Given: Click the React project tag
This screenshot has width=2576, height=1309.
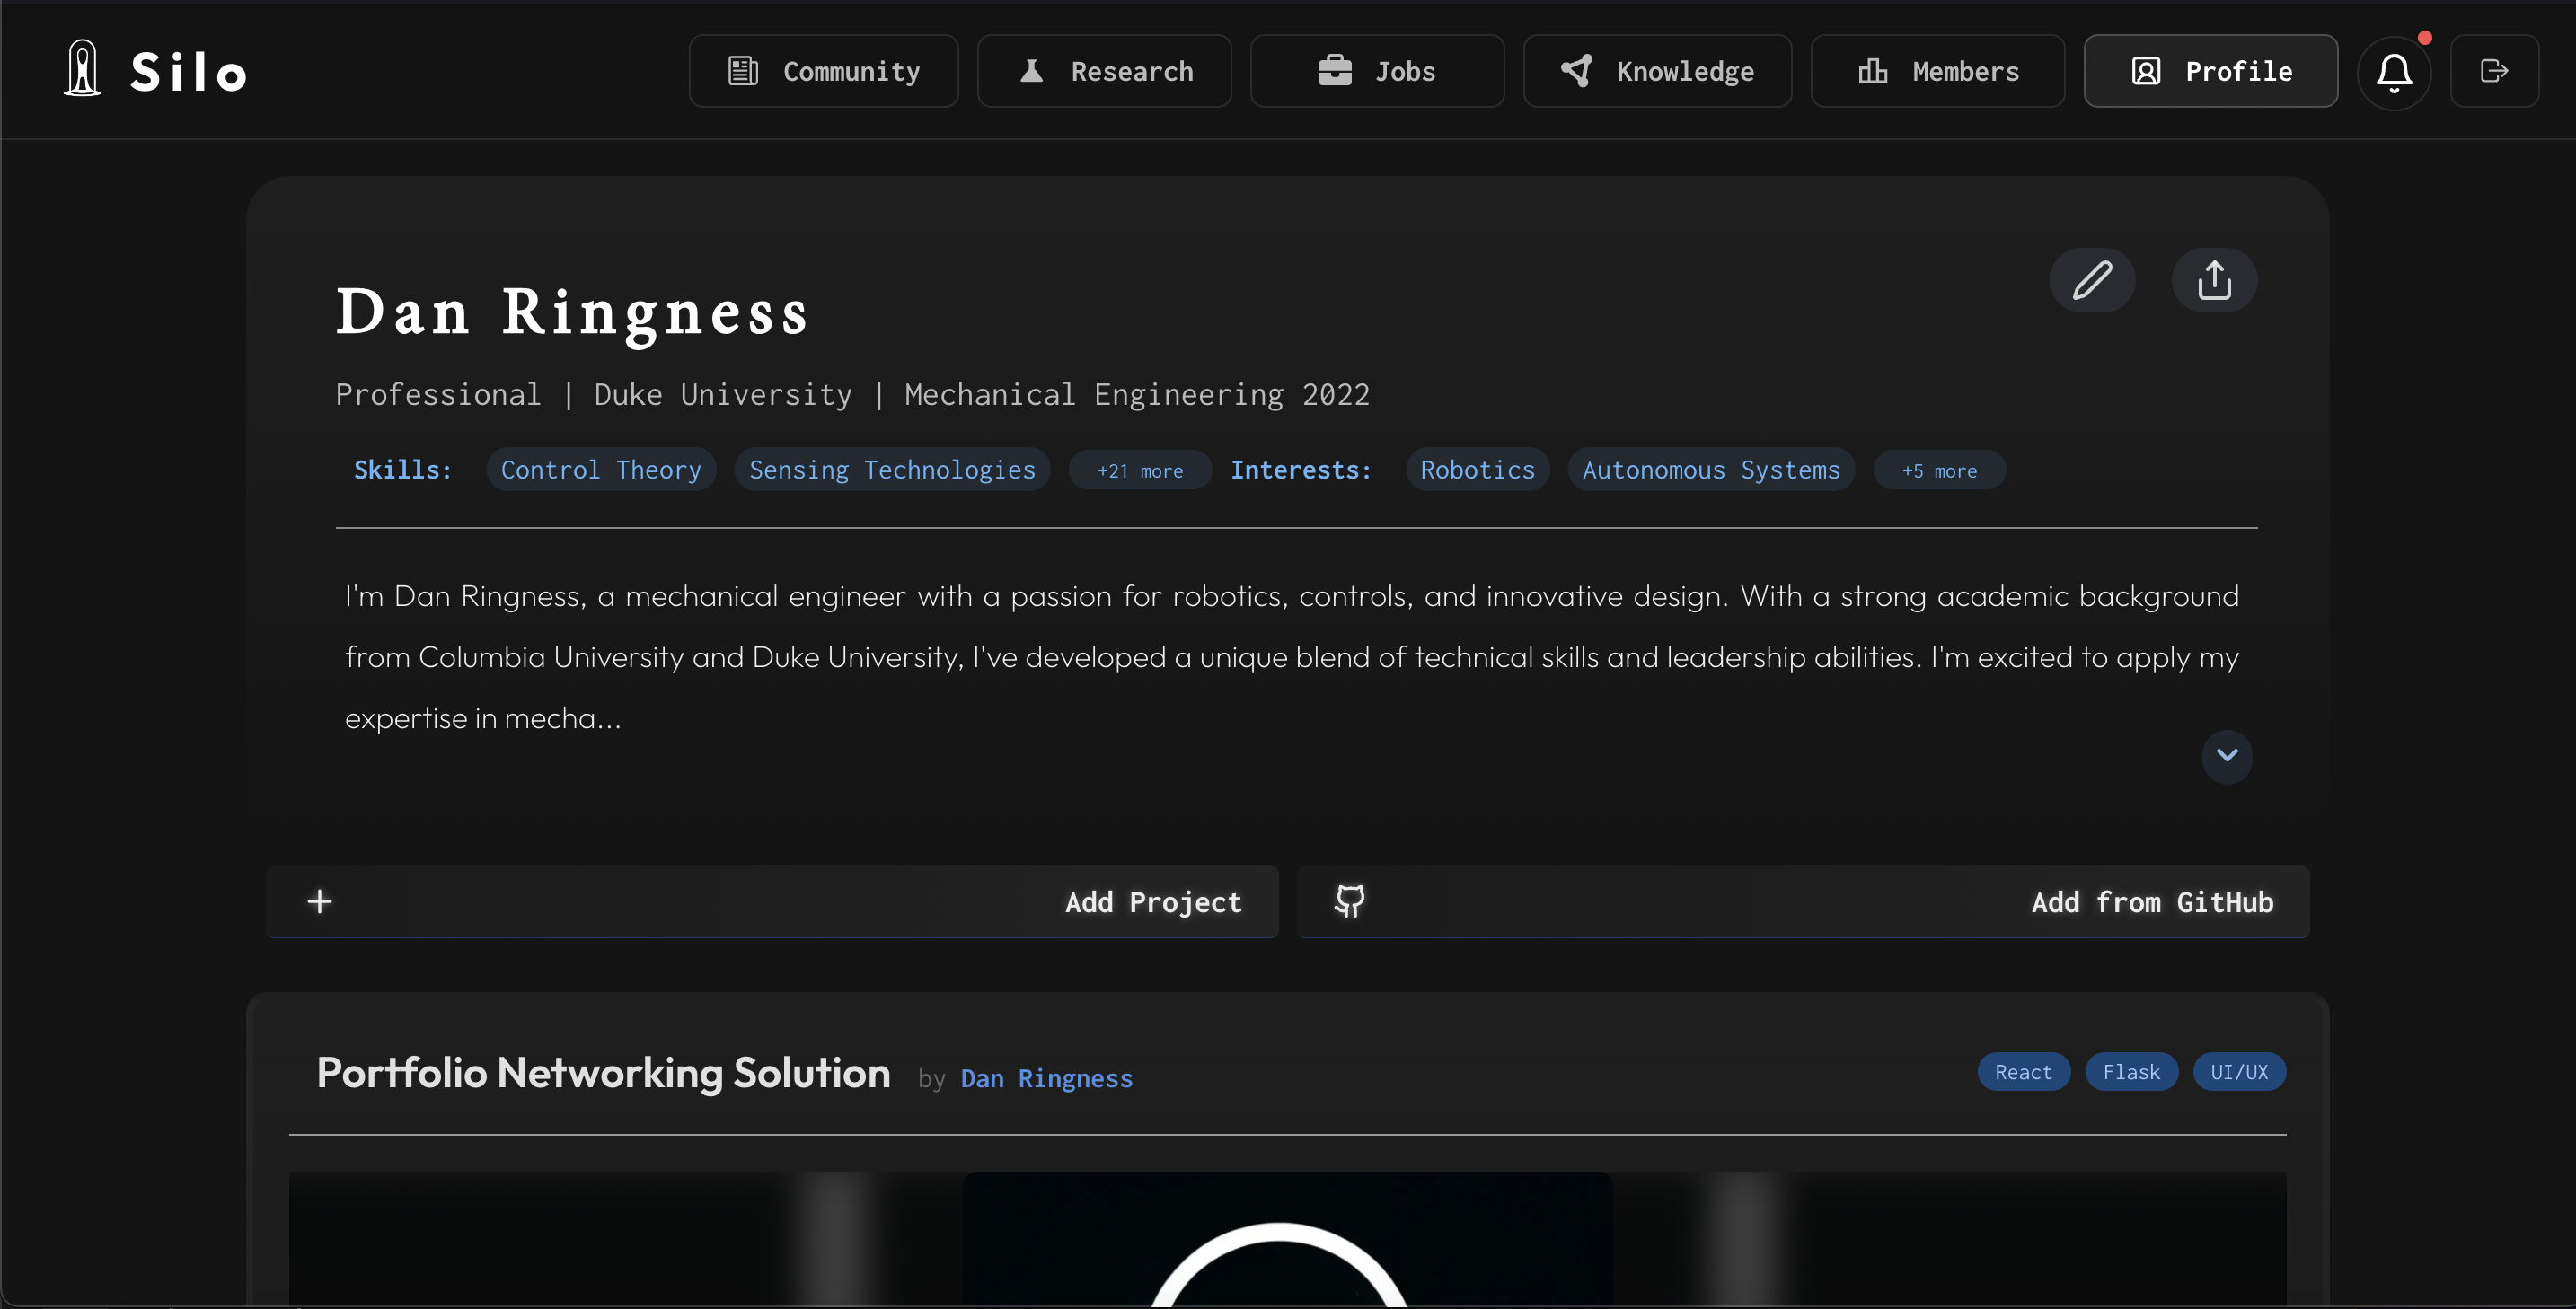Looking at the screenshot, I should tap(2022, 1072).
